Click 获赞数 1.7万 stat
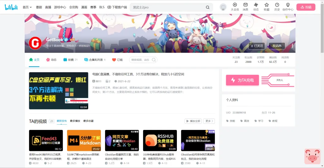This screenshot has height=168, width=324. (x=261, y=60)
